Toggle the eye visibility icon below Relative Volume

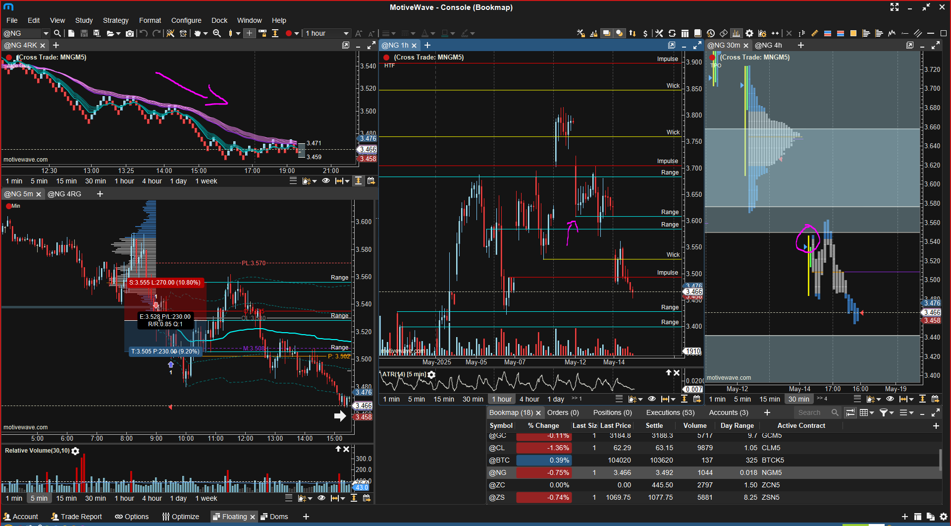[x=321, y=498]
